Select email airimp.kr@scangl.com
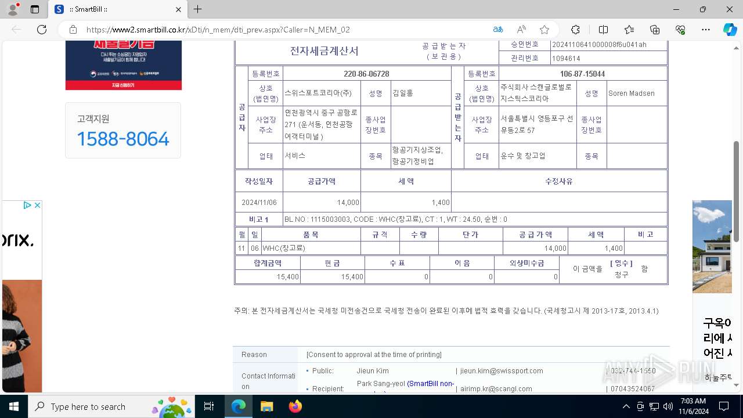The height and width of the screenshot is (418, 743). (x=496, y=389)
